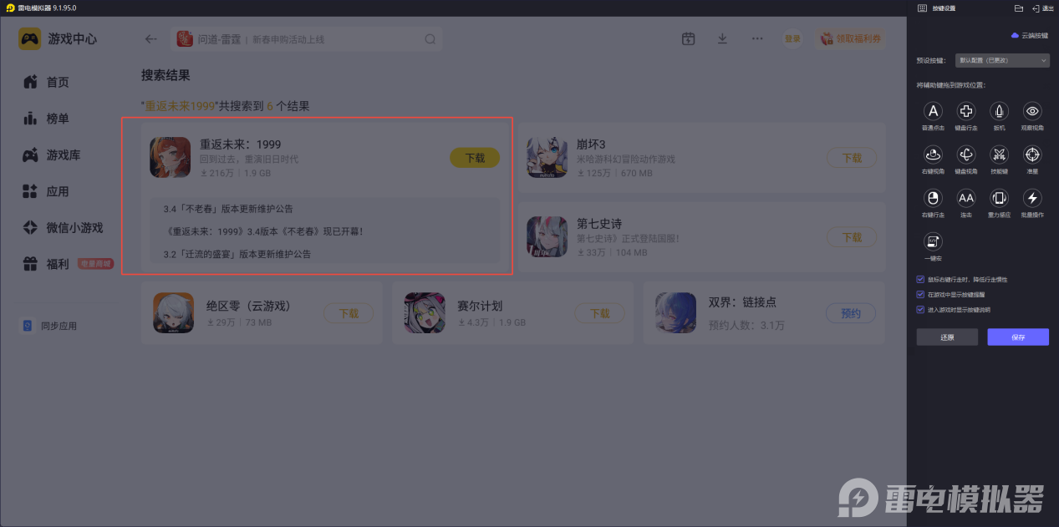This screenshot has width=1059, height=527.
Task: Toggle 进入游戏时显示按键说明 checkbox
Action: [920, 309]
